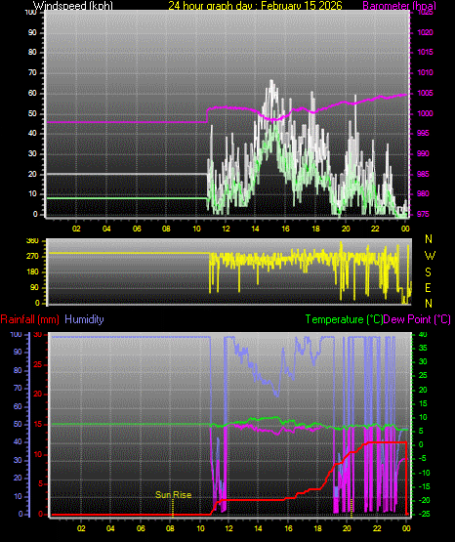The width and height of the screenshot is (455, 542).
Task: Click hour 14 on the bottom graph axis
Action: click(x=258, y=528)
